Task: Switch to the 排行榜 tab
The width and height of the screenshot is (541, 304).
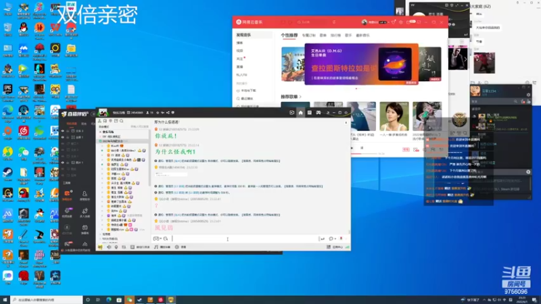Action: 335,35
